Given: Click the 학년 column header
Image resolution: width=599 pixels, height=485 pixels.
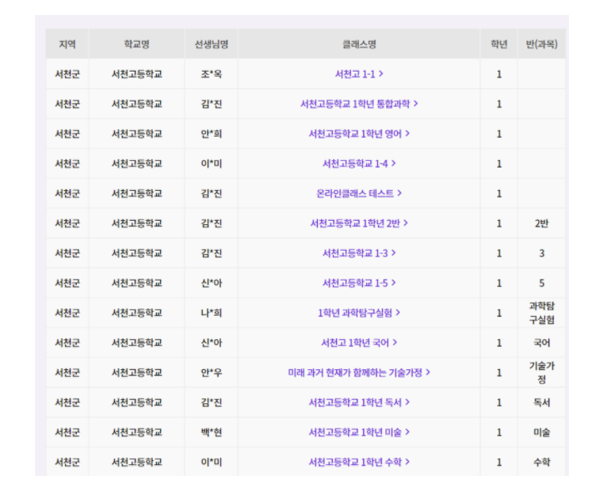Looking at the screenshot, I should [499, 44].
